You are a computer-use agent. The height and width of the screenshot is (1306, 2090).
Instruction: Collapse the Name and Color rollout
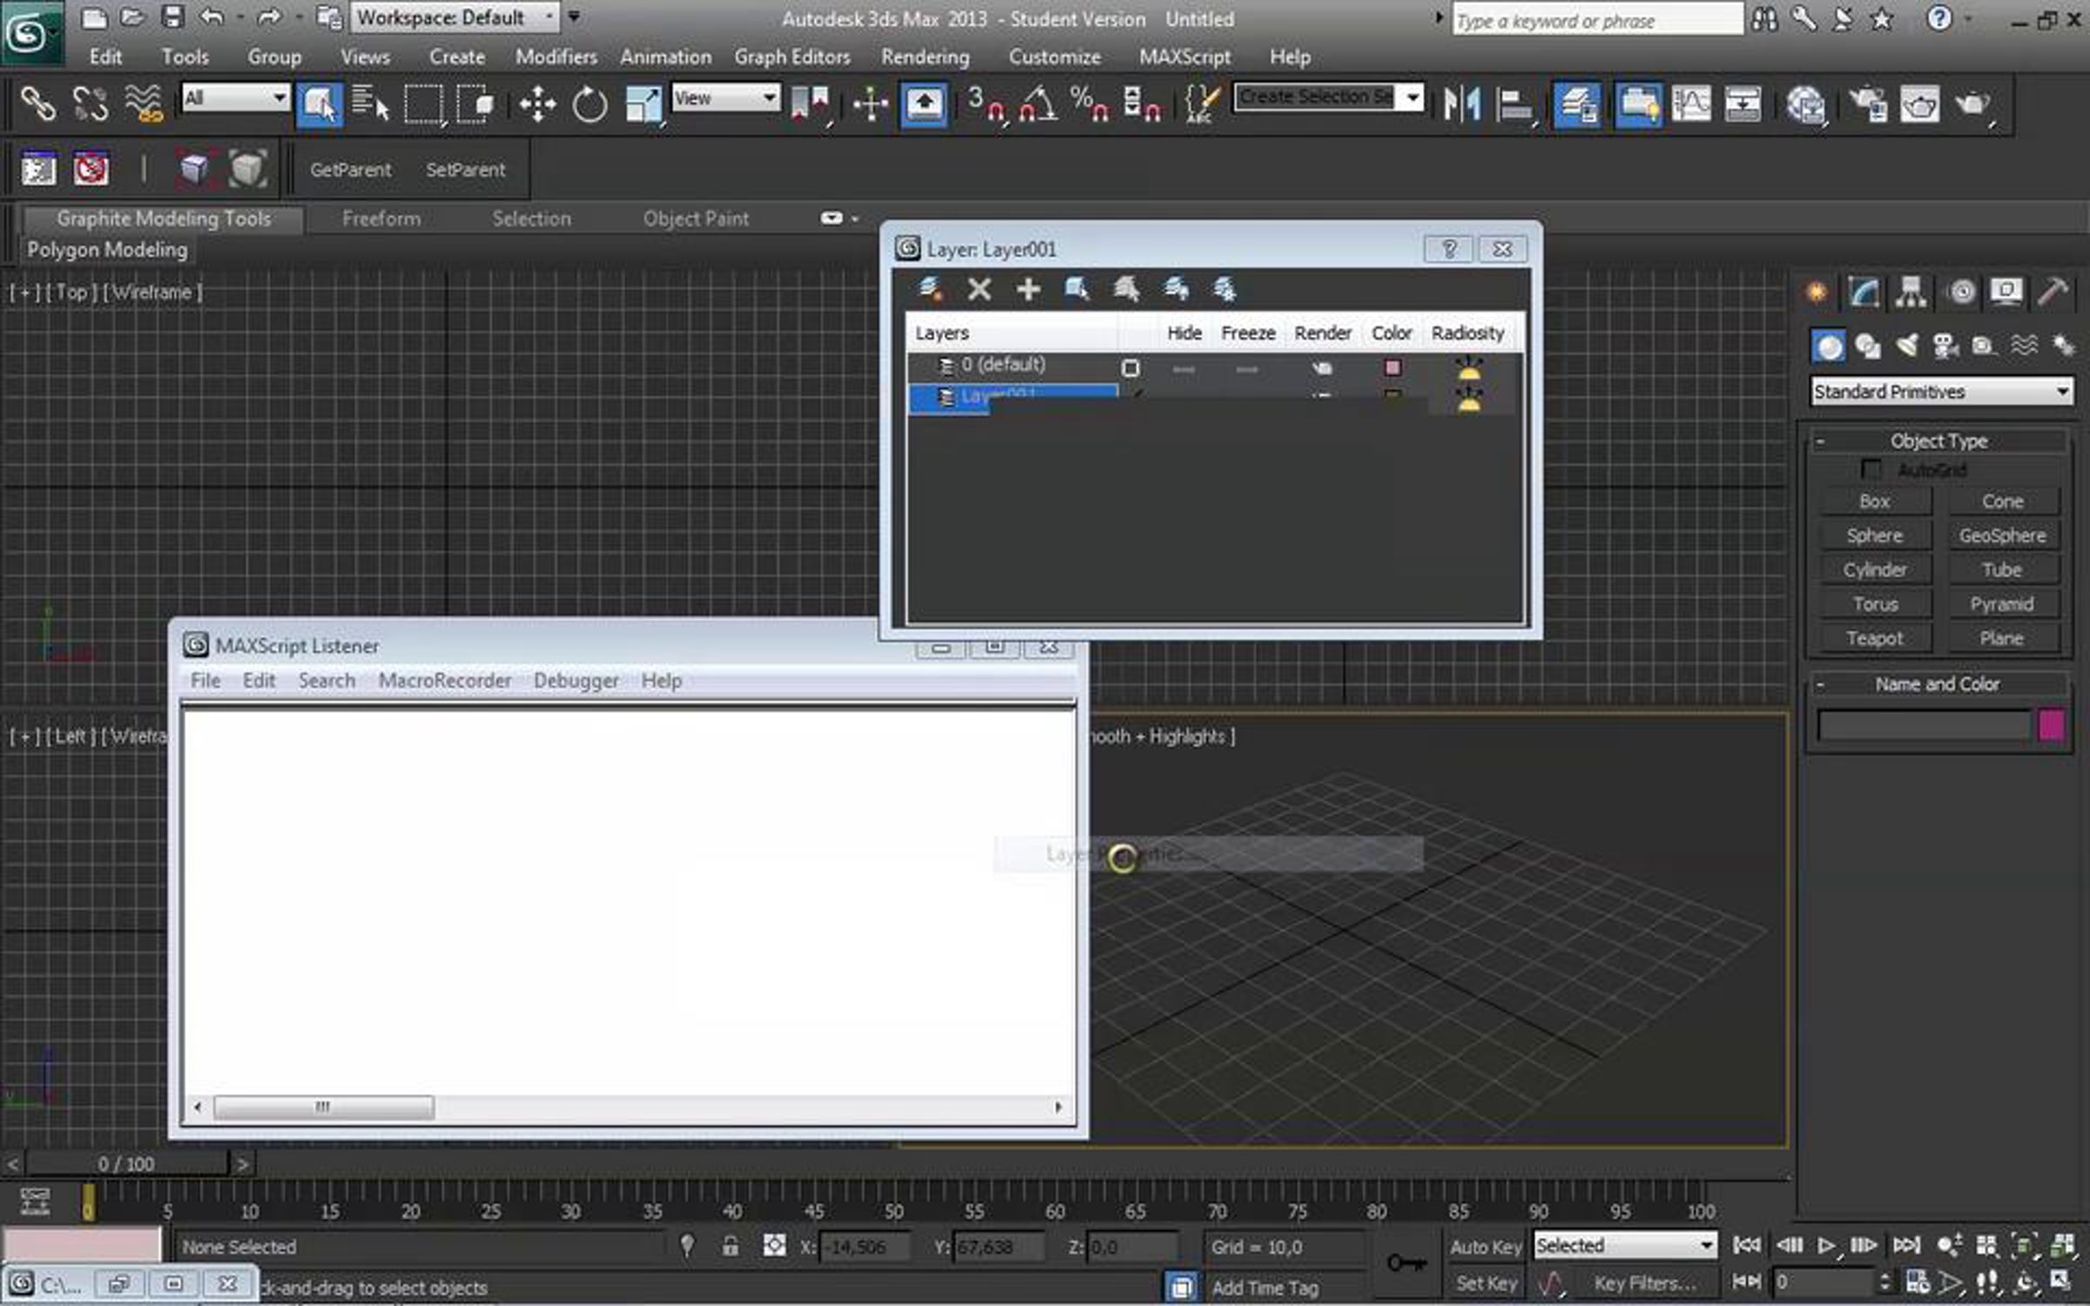tap(1938, 684)
